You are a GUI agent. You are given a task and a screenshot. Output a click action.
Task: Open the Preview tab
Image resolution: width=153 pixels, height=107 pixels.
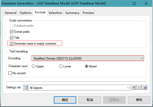[88, 13]
